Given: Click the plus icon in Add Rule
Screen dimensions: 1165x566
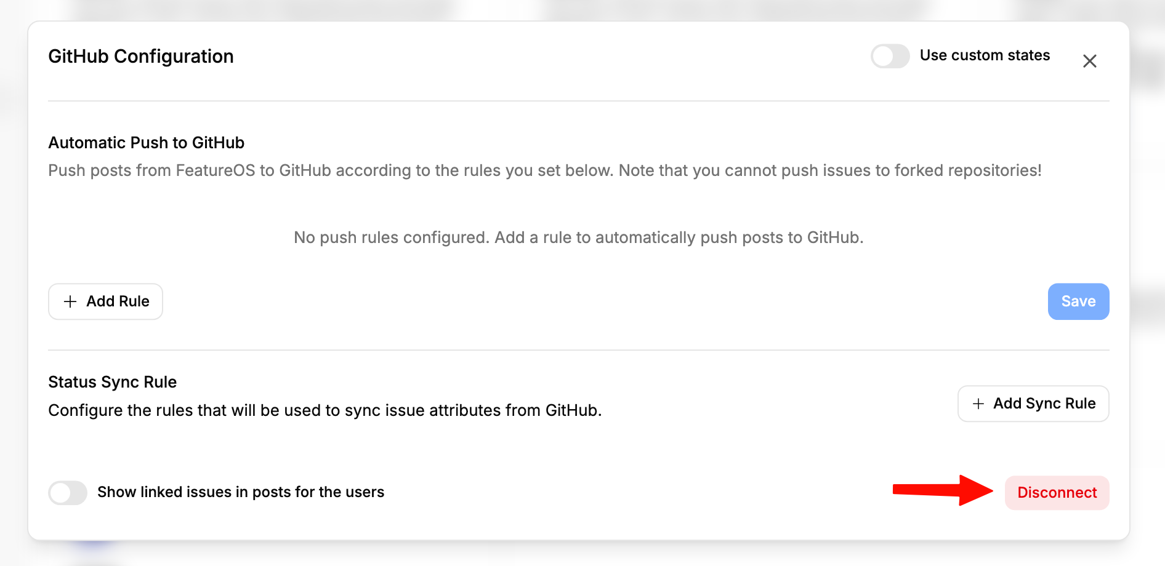Looking at the screenshot, I should coord(70,301).
